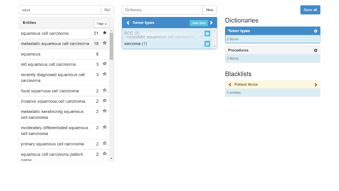Focus the Dictionary name input field
This screenshot has width=339, height=191.
162,10
